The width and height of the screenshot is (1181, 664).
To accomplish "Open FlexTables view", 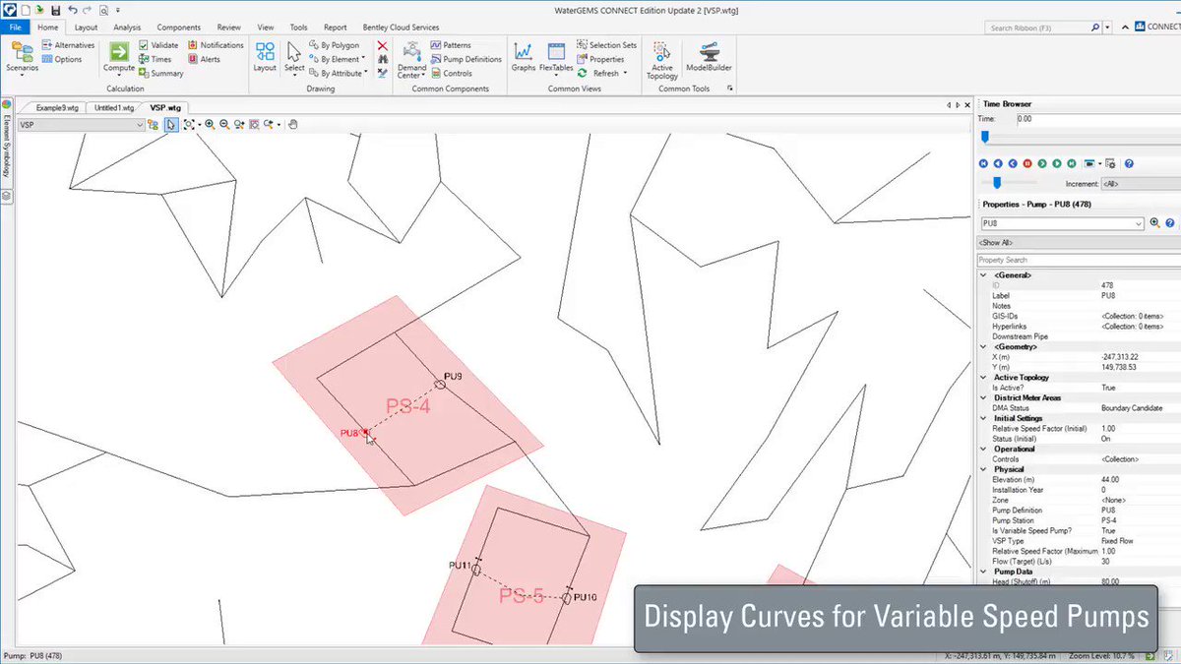I will (556, 57).
